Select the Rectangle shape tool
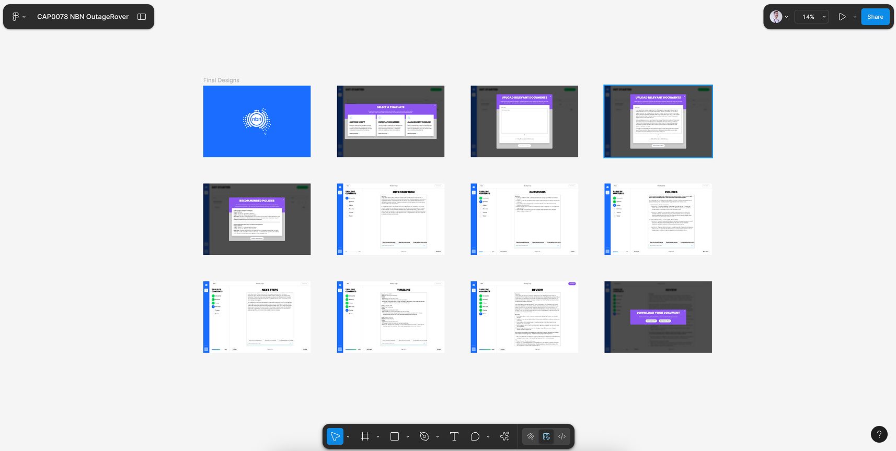The height and width of the screenshot is (451, 896). point(395,436)
